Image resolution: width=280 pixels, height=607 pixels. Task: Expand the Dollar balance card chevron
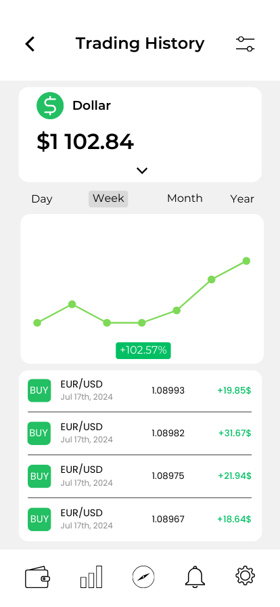click(142, 170)
